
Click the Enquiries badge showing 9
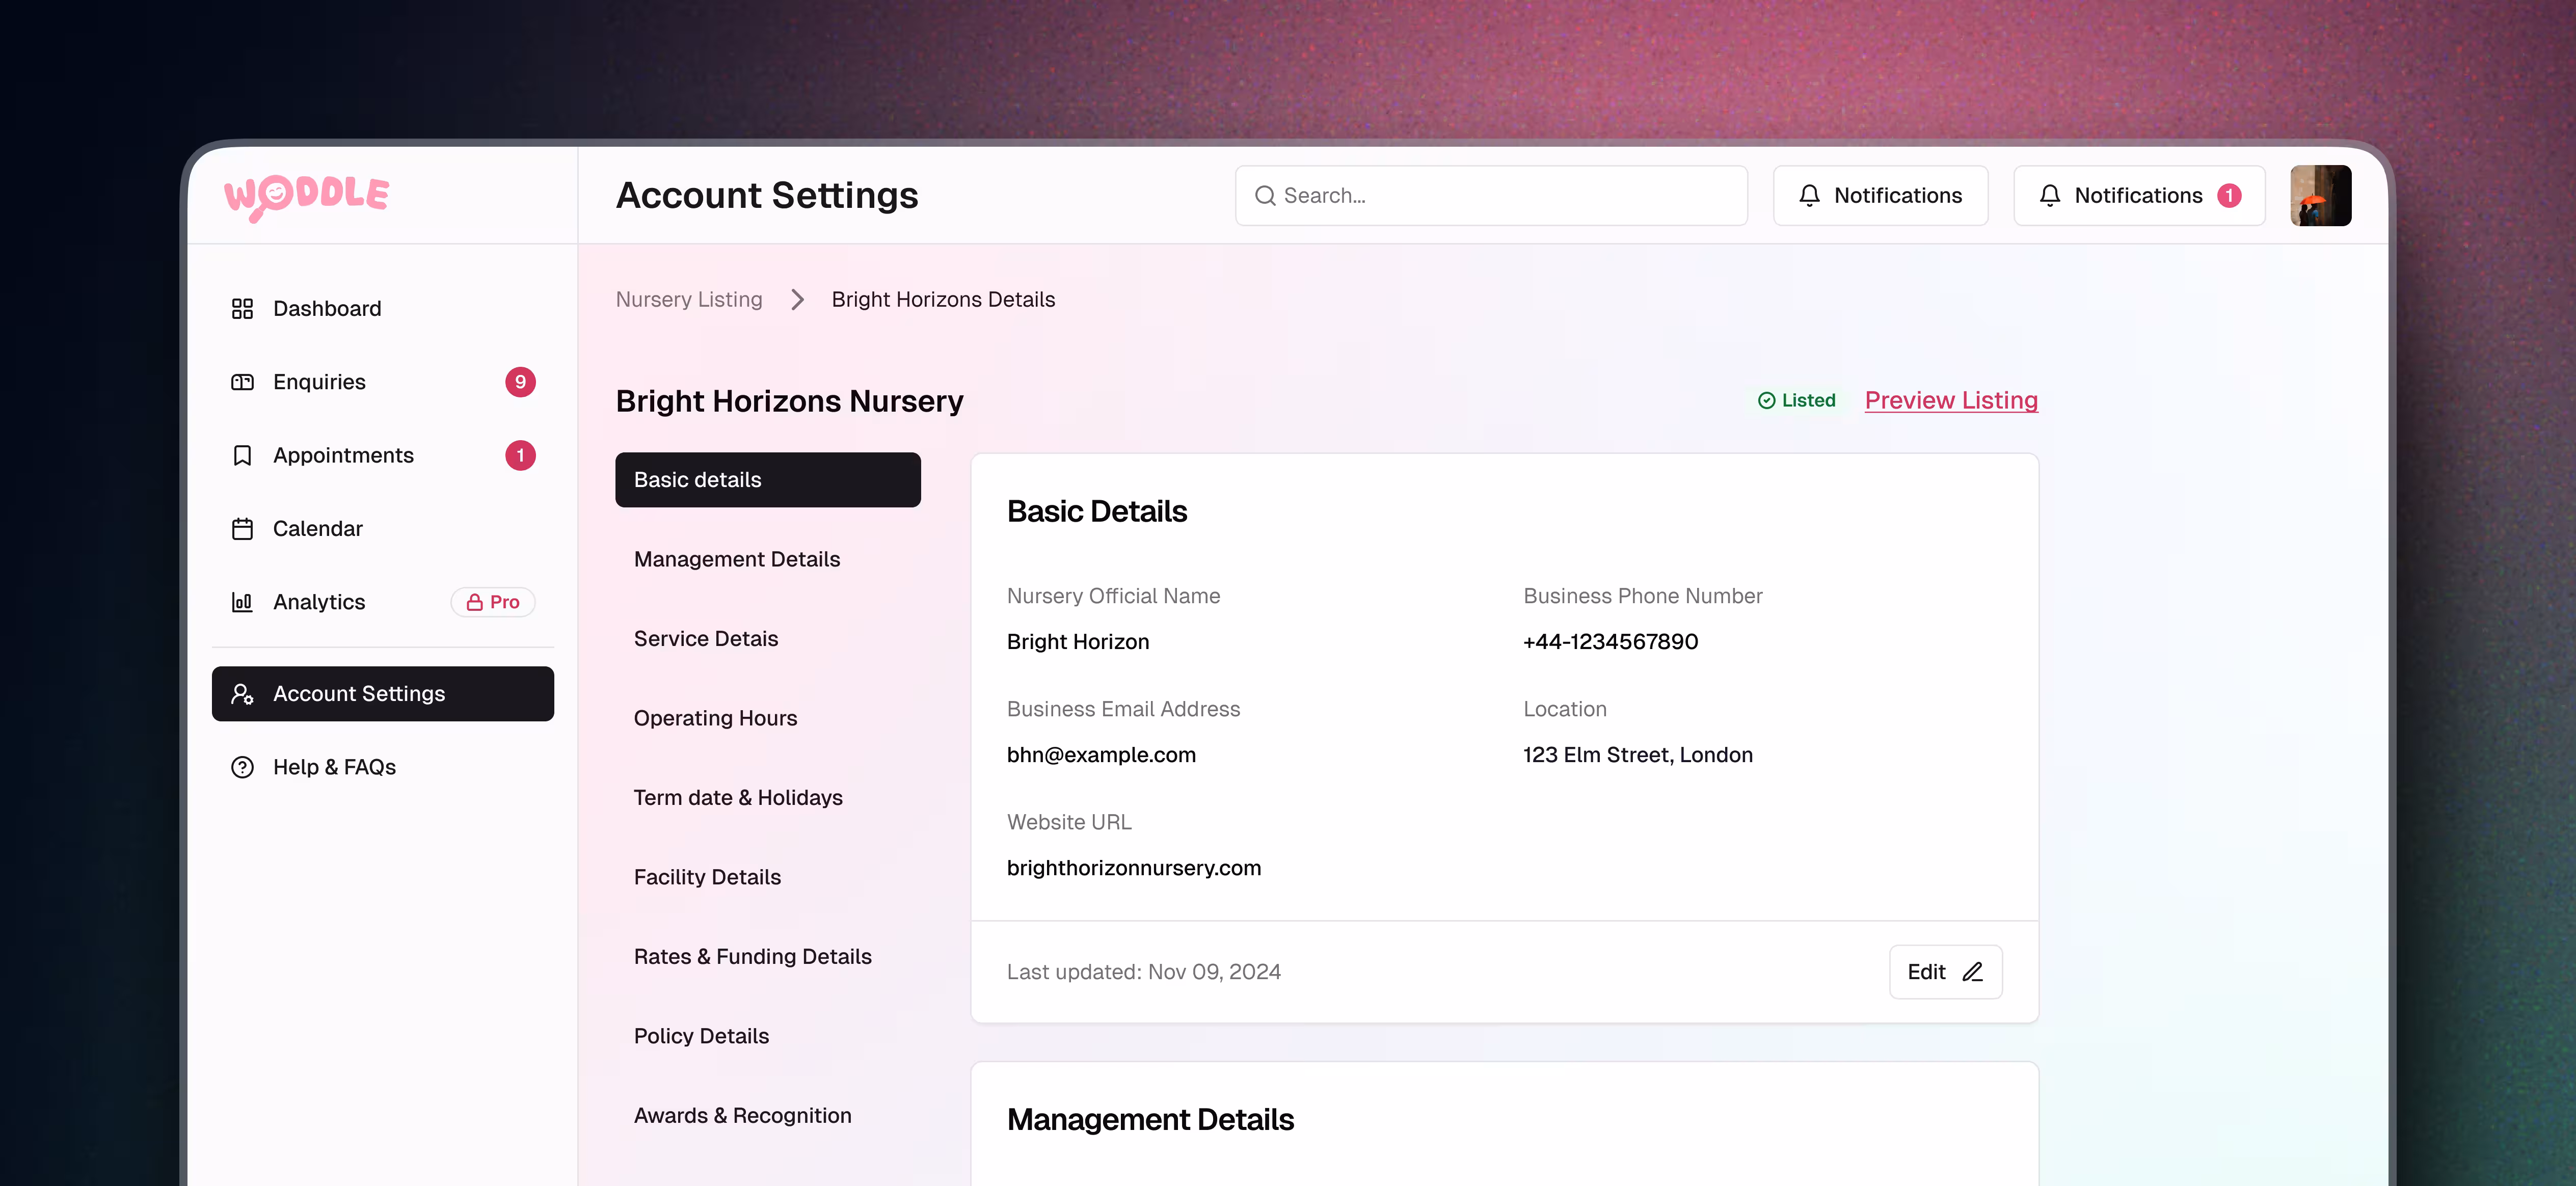(x=520, y=382)
